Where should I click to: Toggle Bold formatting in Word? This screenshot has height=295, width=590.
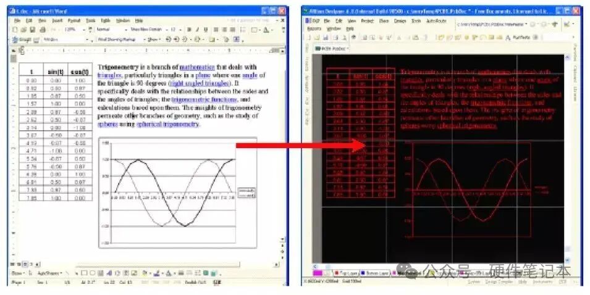click(189, 30)
